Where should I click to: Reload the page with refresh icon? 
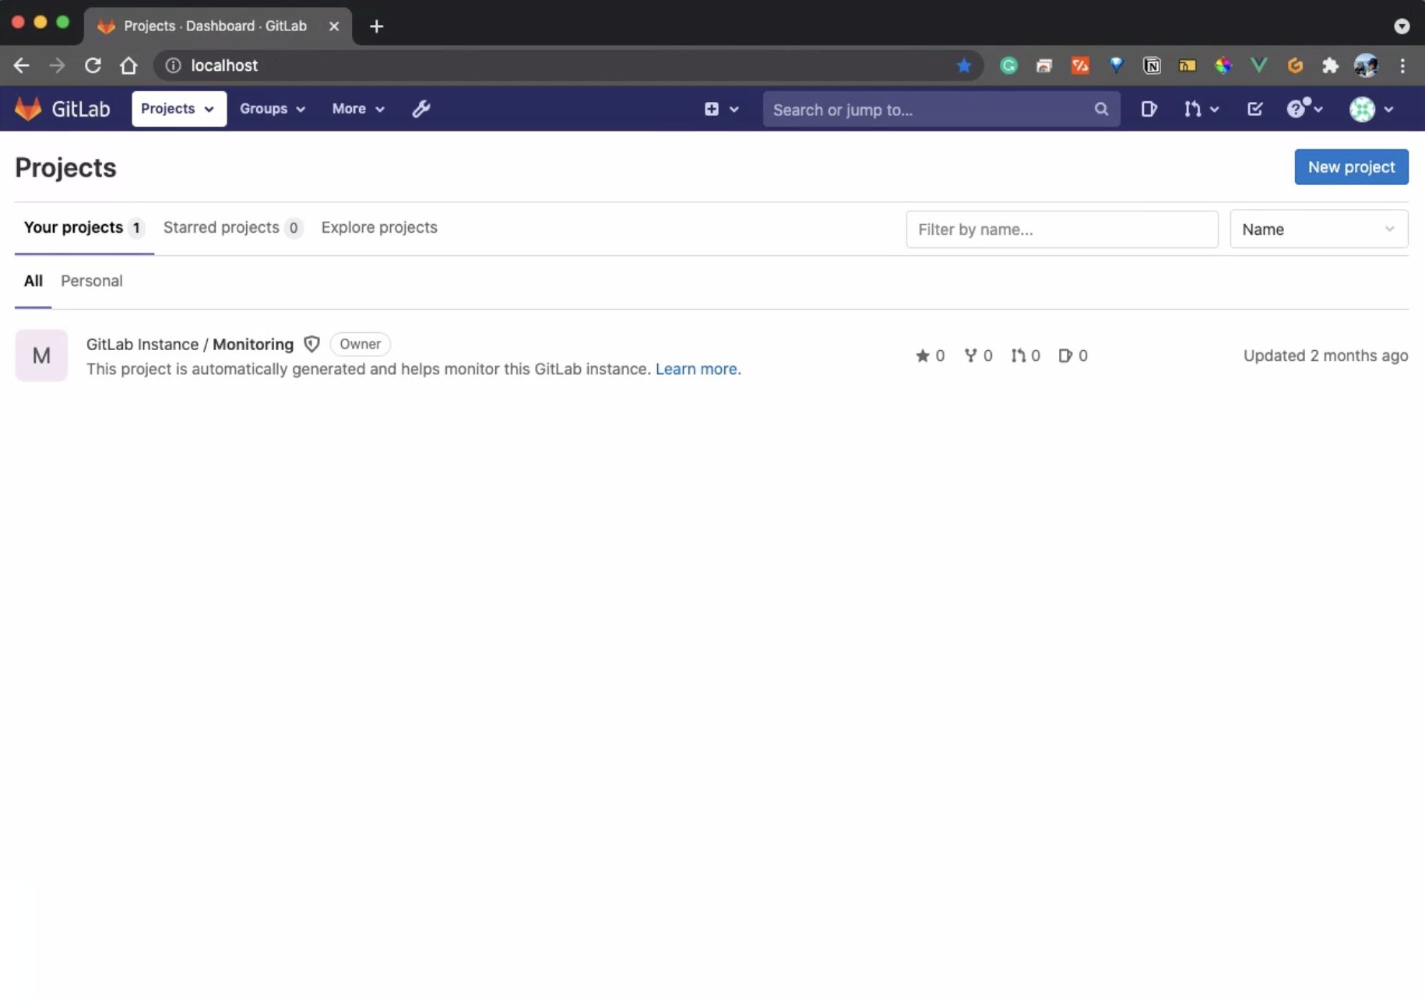pos(93,65)
